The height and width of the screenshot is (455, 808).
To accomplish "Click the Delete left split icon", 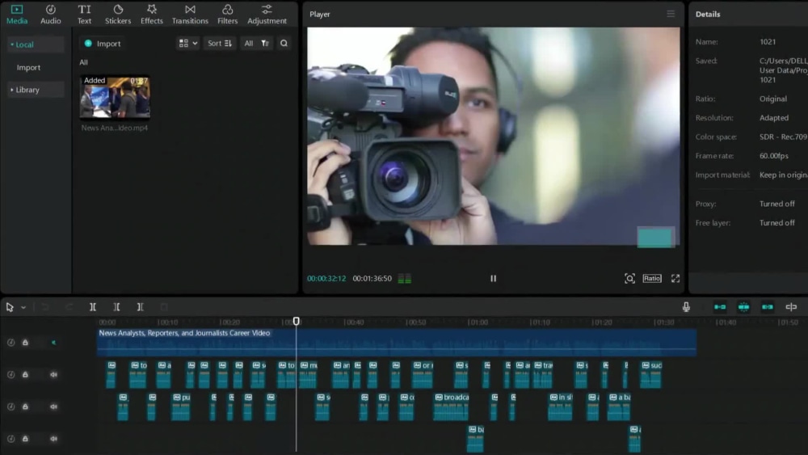I will point(116,307).
